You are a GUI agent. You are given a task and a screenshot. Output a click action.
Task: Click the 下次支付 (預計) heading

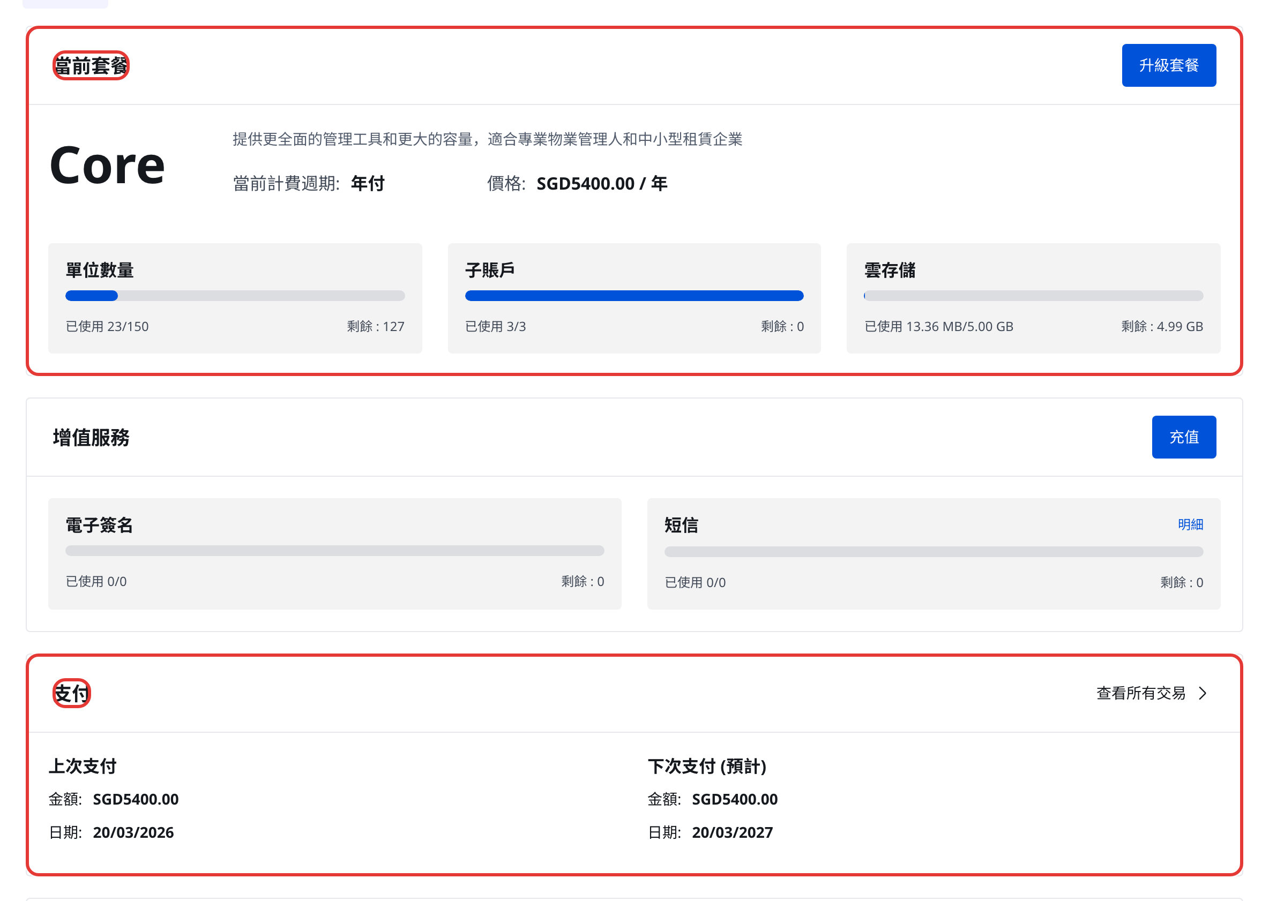pyautogui.click(x=707, y=766)
